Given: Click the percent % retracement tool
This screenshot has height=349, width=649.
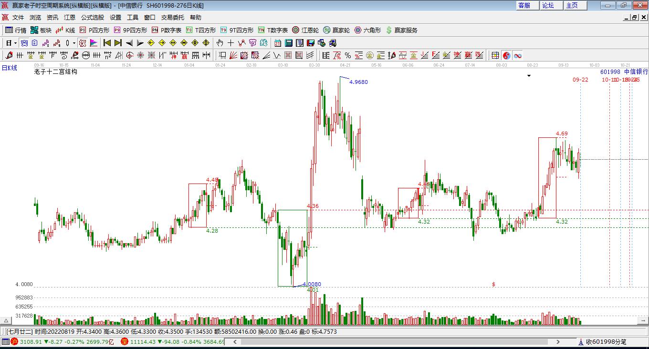Looking at the screenshot, I should pyautogui.click(x=347, y=55).
